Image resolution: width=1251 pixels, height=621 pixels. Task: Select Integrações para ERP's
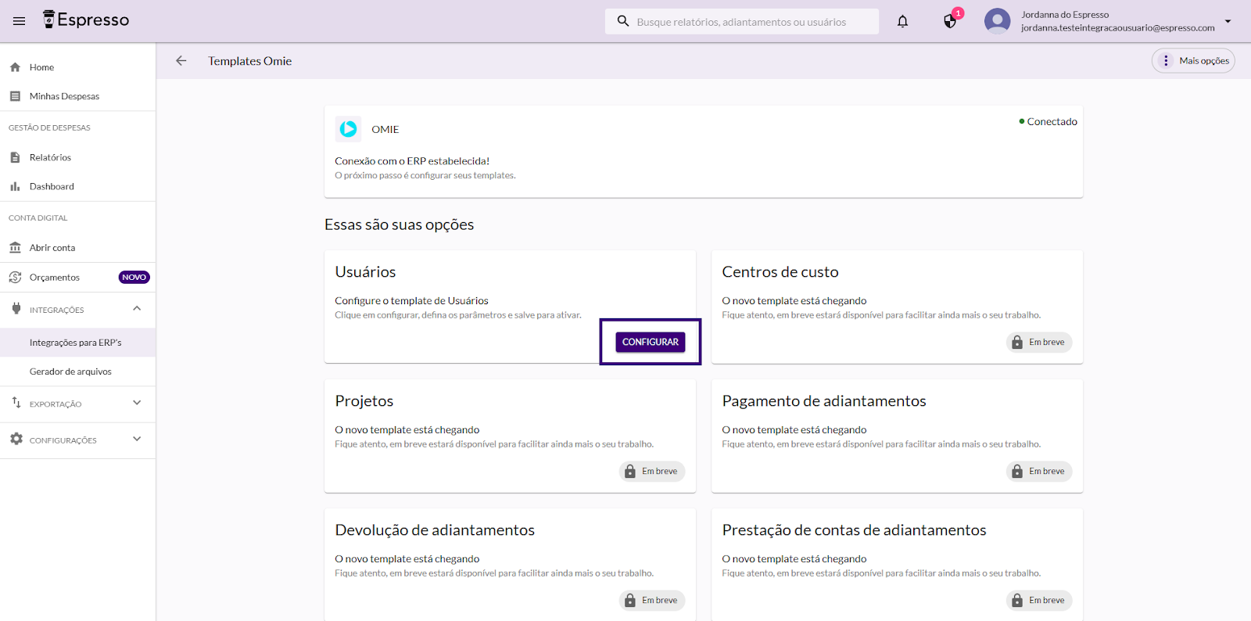[77, 343]
